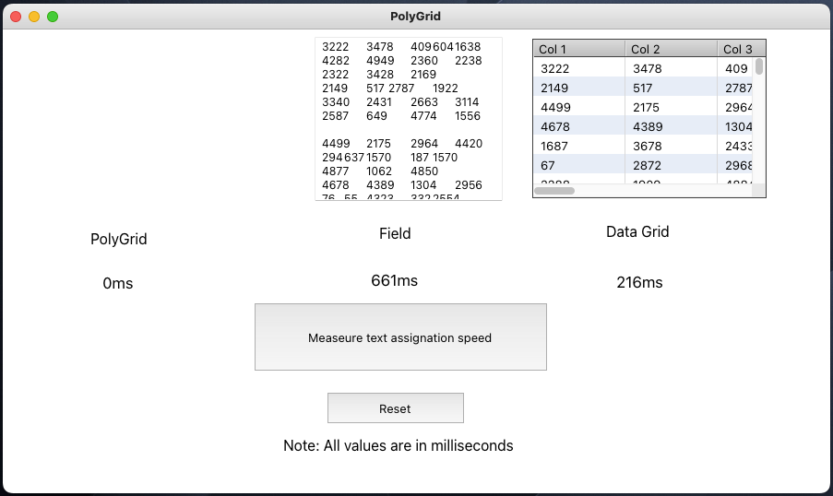Click the 661ms Field timing label
This screenshot has height=496, width=833.
coord(394,280)
